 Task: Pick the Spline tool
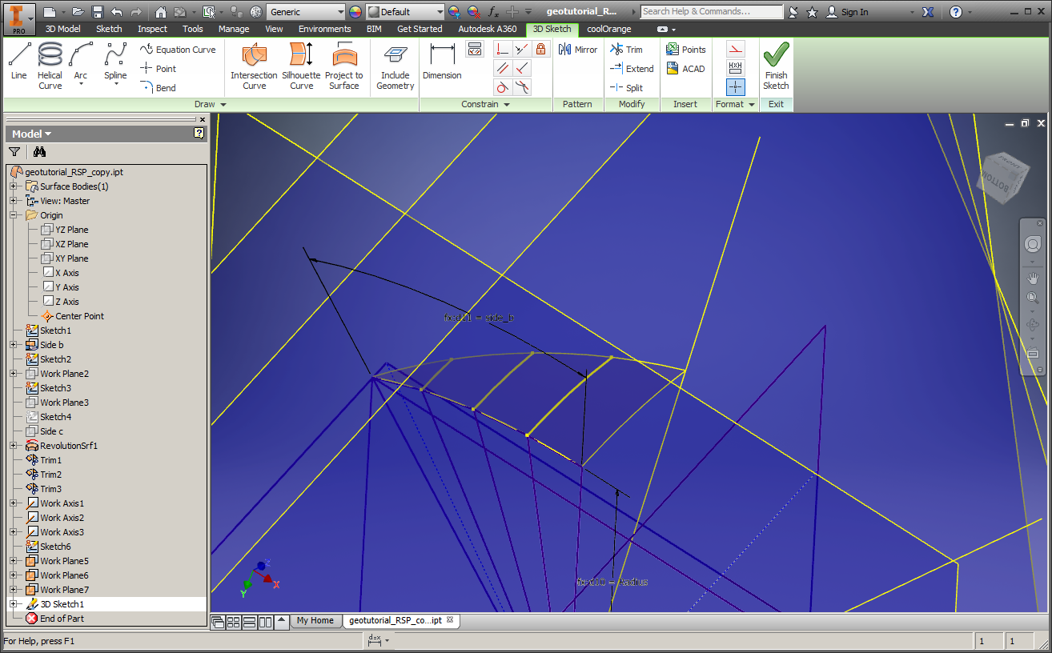115,64
